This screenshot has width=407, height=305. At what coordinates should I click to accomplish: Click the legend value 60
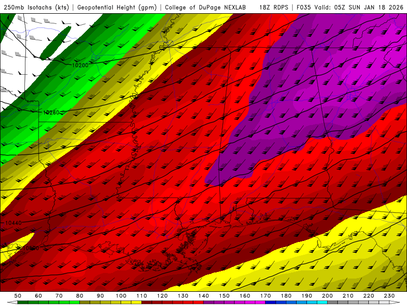tap(39, 296)
